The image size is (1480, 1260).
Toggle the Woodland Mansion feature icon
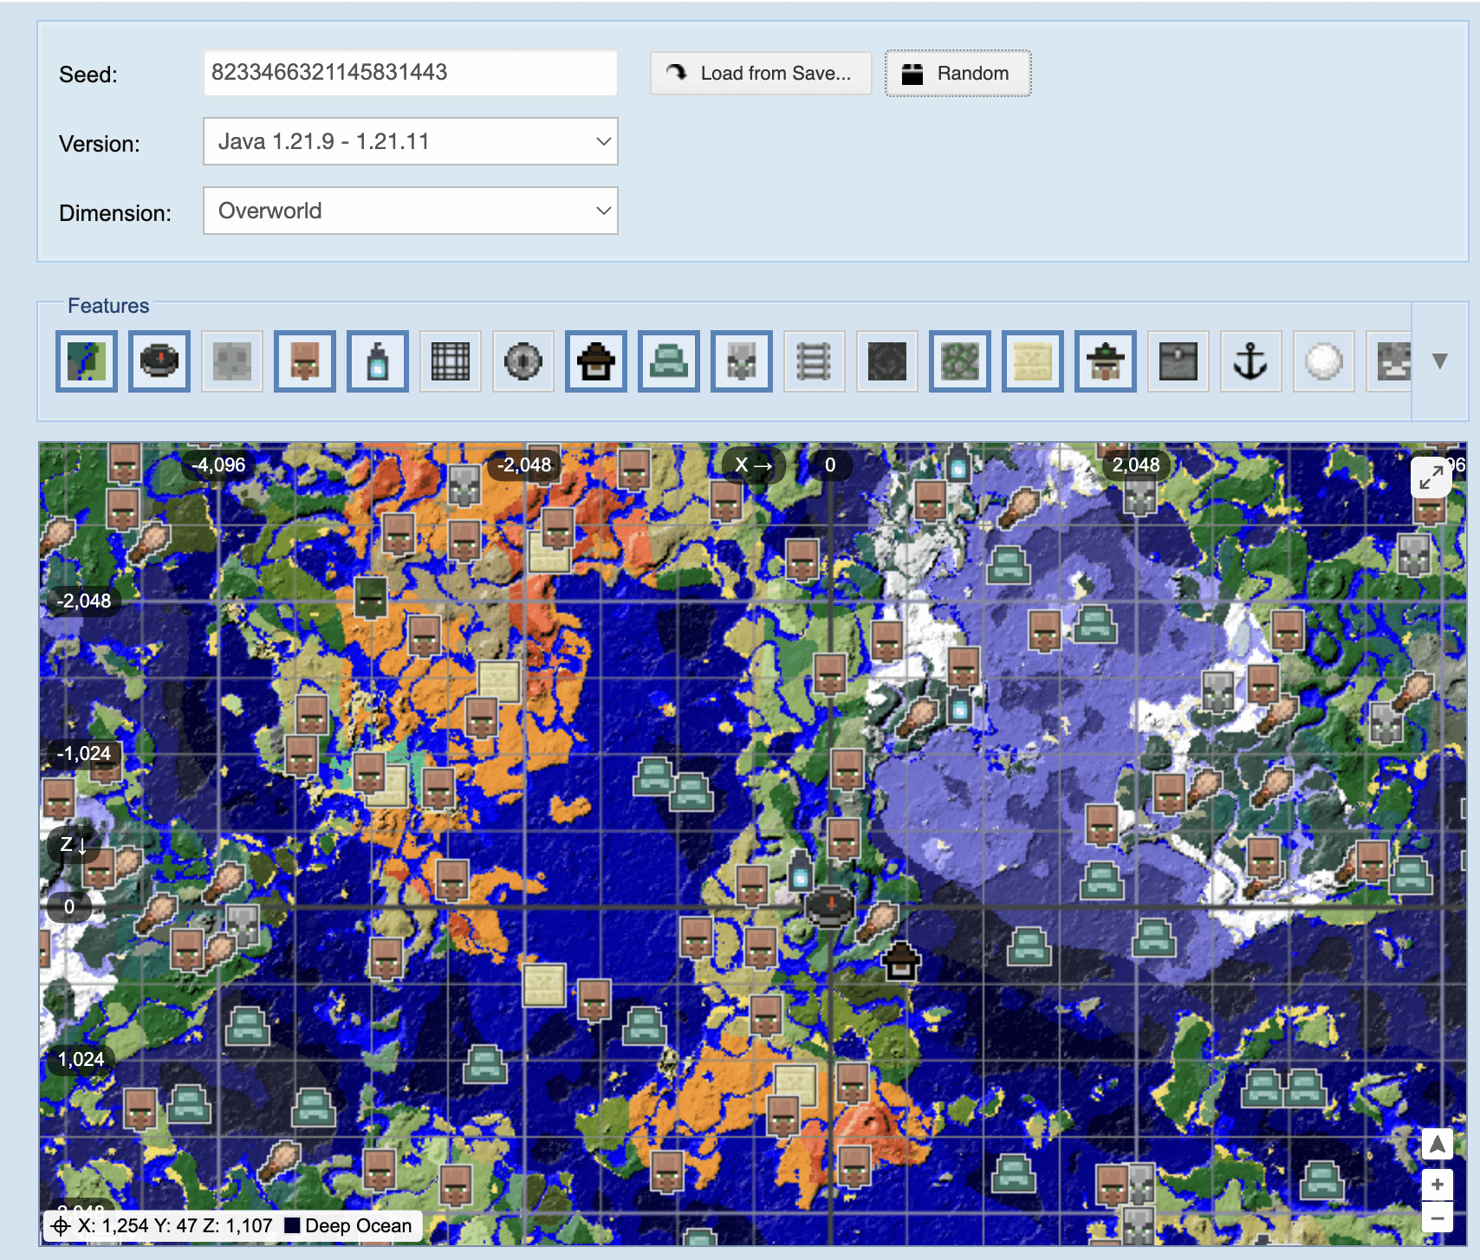pos(596,361)
